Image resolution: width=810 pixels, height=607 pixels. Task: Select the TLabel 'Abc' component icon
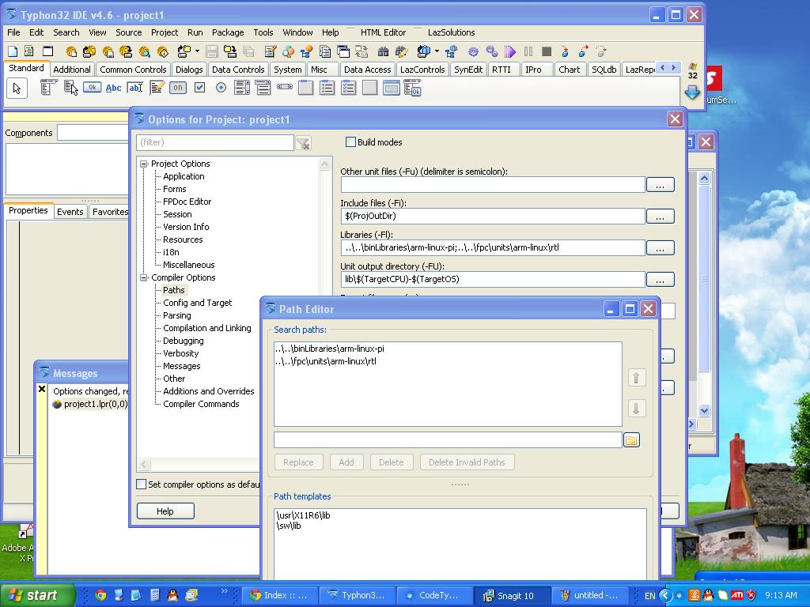tap(113, 88)
